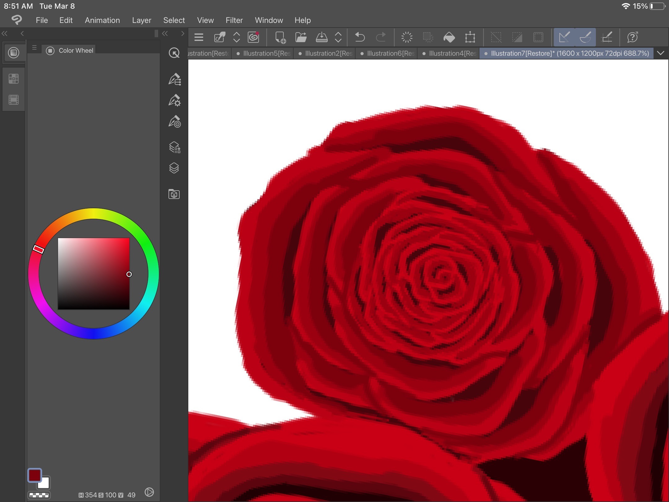Image resolution: width=669 pixels, height=502 pixels.
Task: Open the Clip Studio spiral icon
Action: click(253, 37)
